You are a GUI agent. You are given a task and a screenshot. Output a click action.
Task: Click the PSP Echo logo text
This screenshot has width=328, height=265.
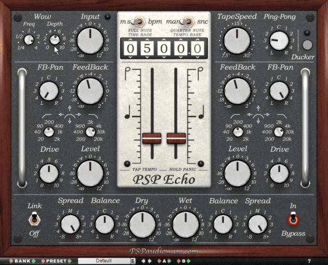pyautogui.click(x=164, y=179)
